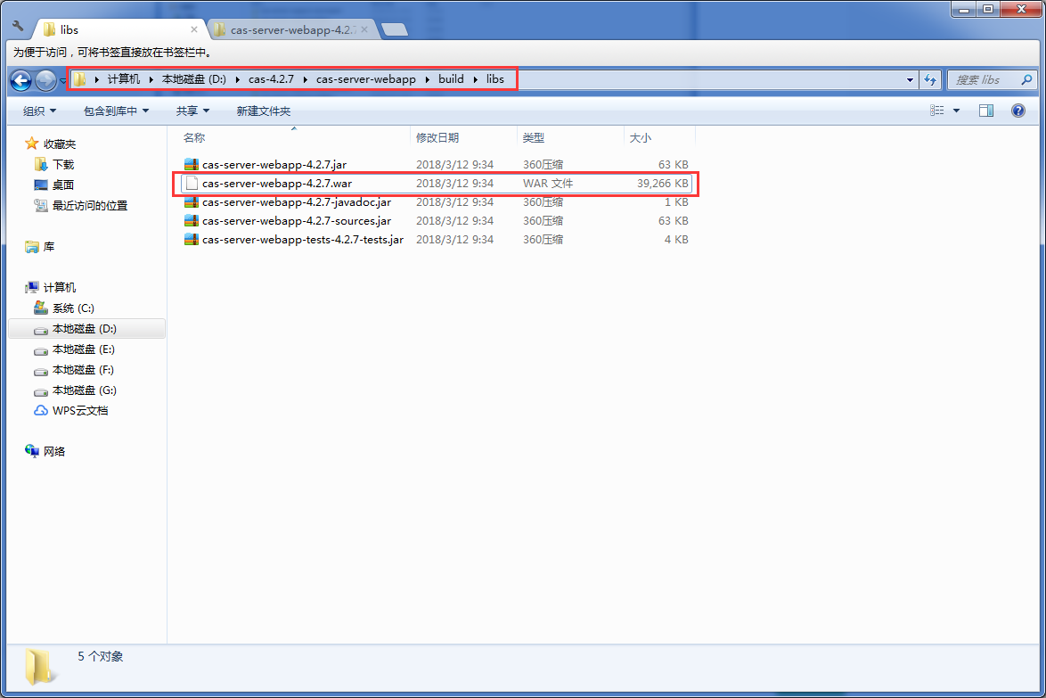Click icon of cas-server-webapp-tests-4.2.7-tests.jar
Image resolution: width=1046 pixels, height=698 pixels.
(x=192, y=239)
